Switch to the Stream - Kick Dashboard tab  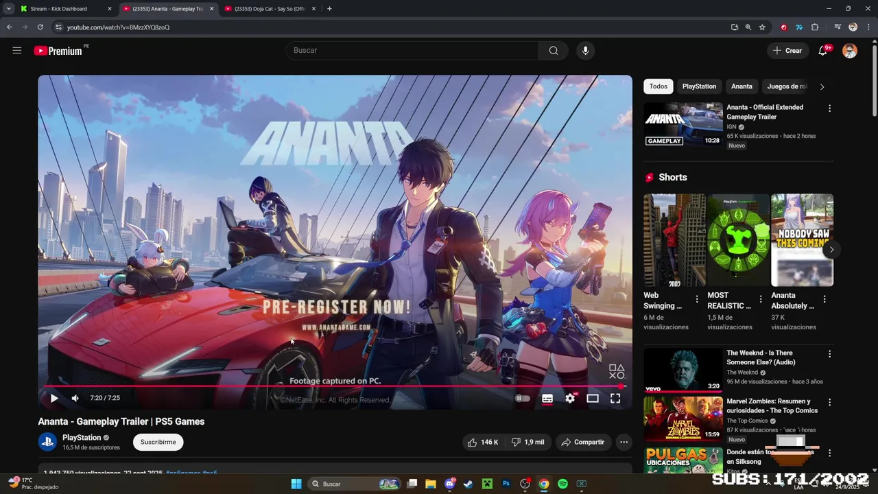coord(65,9)
